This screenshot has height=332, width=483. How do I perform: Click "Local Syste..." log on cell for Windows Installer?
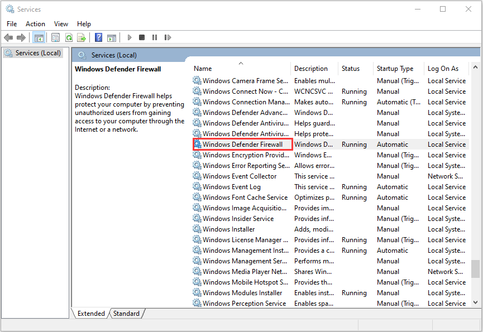(446, 229)
